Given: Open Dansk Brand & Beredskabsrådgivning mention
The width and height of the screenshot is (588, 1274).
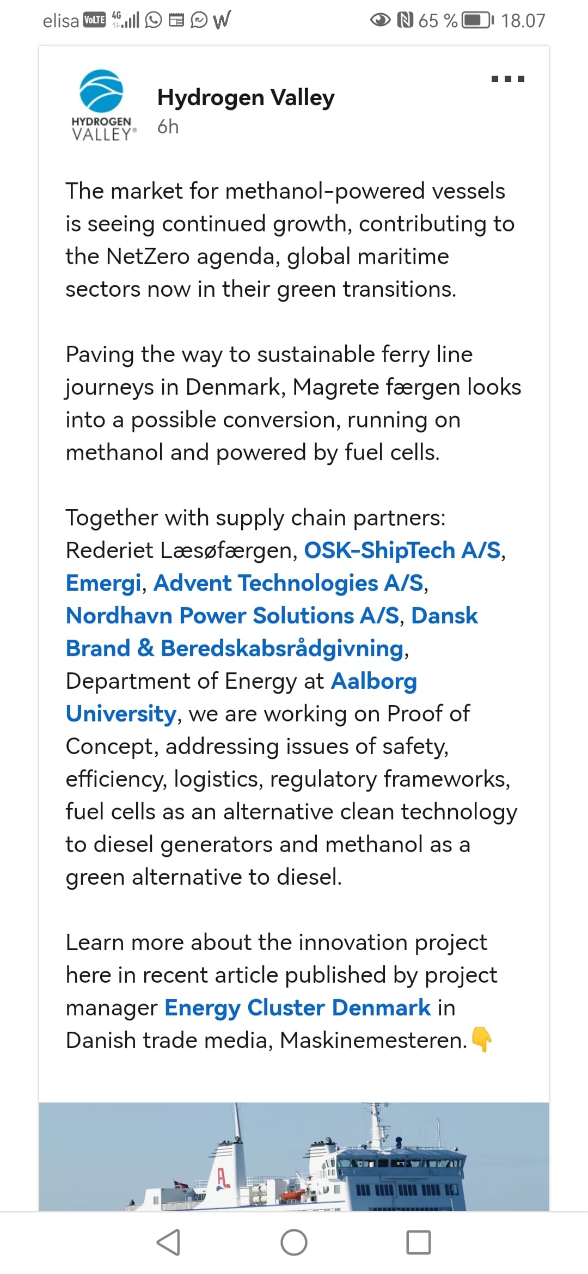Looking at the screenshot, I should pyautogui.click(x=272, y=632).
